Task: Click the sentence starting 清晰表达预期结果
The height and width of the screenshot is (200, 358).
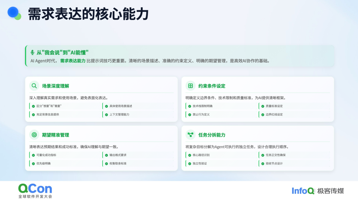Action: coord(74,147)
